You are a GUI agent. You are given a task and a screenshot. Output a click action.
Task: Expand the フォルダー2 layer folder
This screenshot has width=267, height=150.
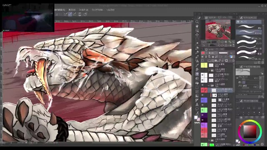209,70
